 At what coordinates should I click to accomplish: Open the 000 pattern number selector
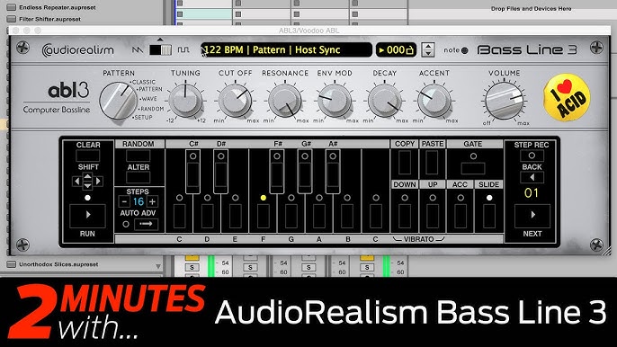coord(396,50)
